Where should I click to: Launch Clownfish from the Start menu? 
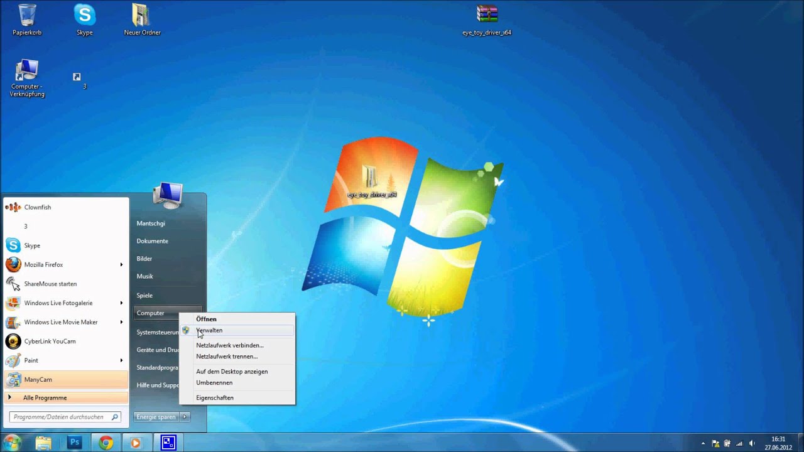(66, 207)
